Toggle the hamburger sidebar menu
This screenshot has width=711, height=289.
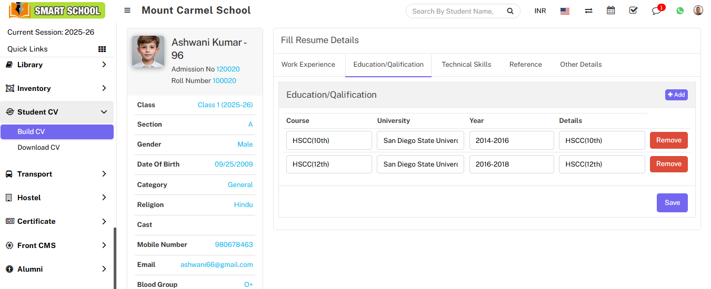(x=127, y=11)
